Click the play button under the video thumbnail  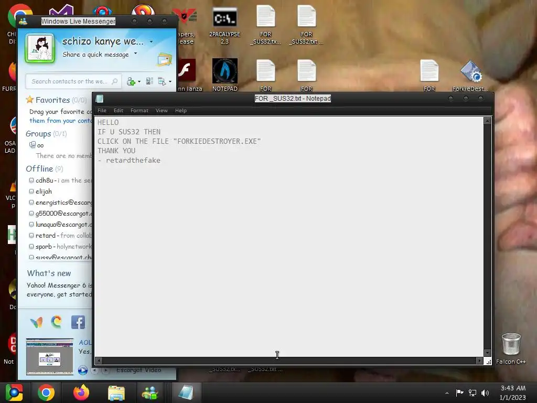[x=82, y=370]
